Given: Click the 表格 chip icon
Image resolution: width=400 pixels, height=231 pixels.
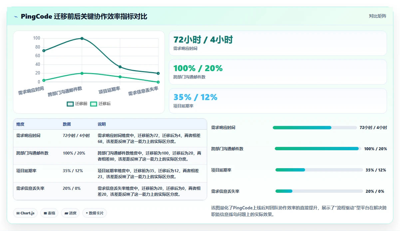Looking at the screenshot, I should 45,213.
